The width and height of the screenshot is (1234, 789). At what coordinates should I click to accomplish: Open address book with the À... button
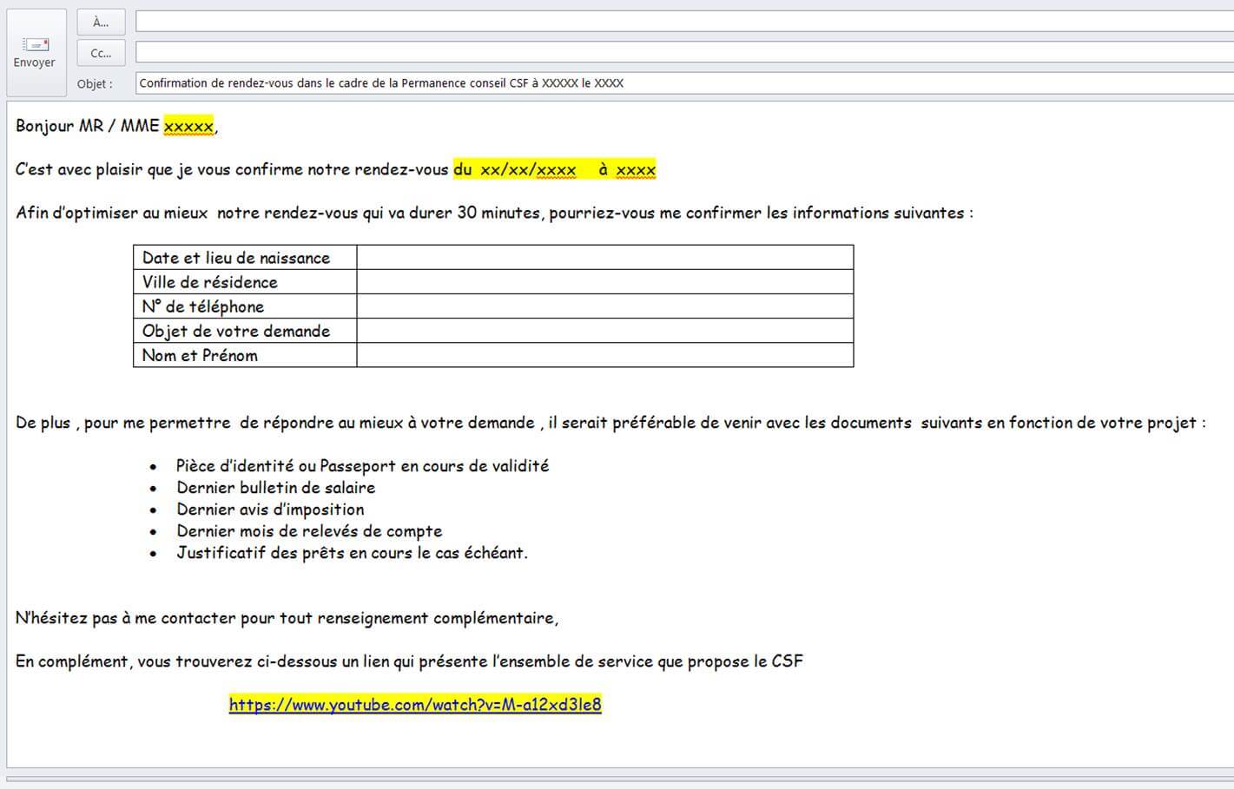tap(101, 23)
